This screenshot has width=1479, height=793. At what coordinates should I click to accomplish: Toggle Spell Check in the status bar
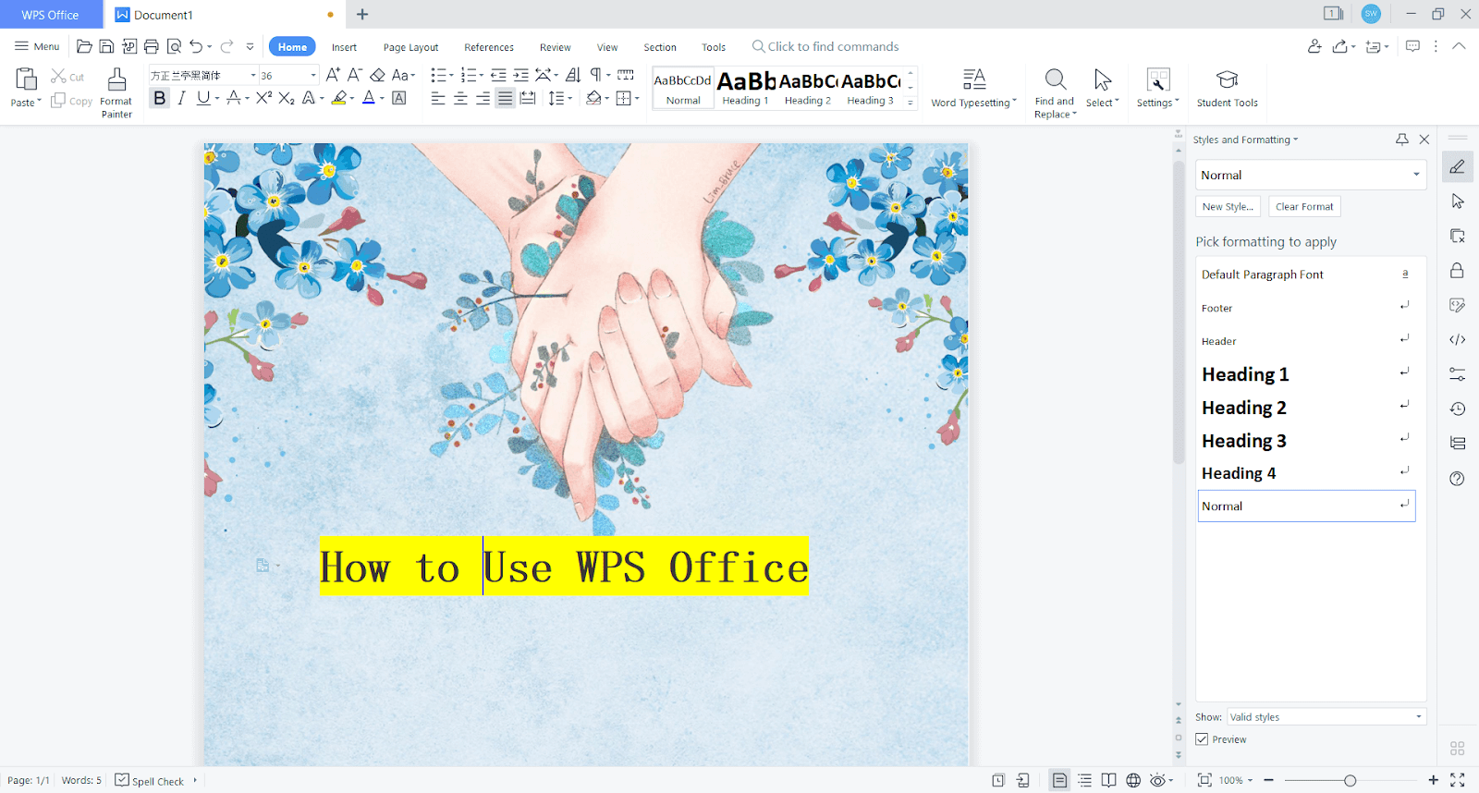[150, 780]
